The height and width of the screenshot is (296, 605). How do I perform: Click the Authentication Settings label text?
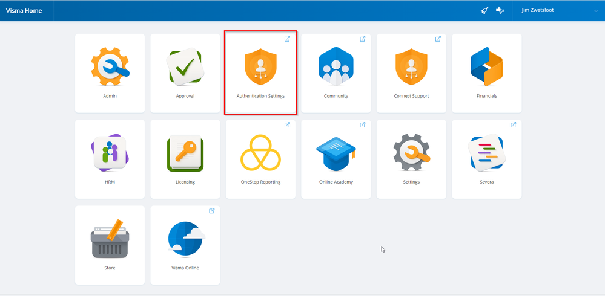pos(261,96)
